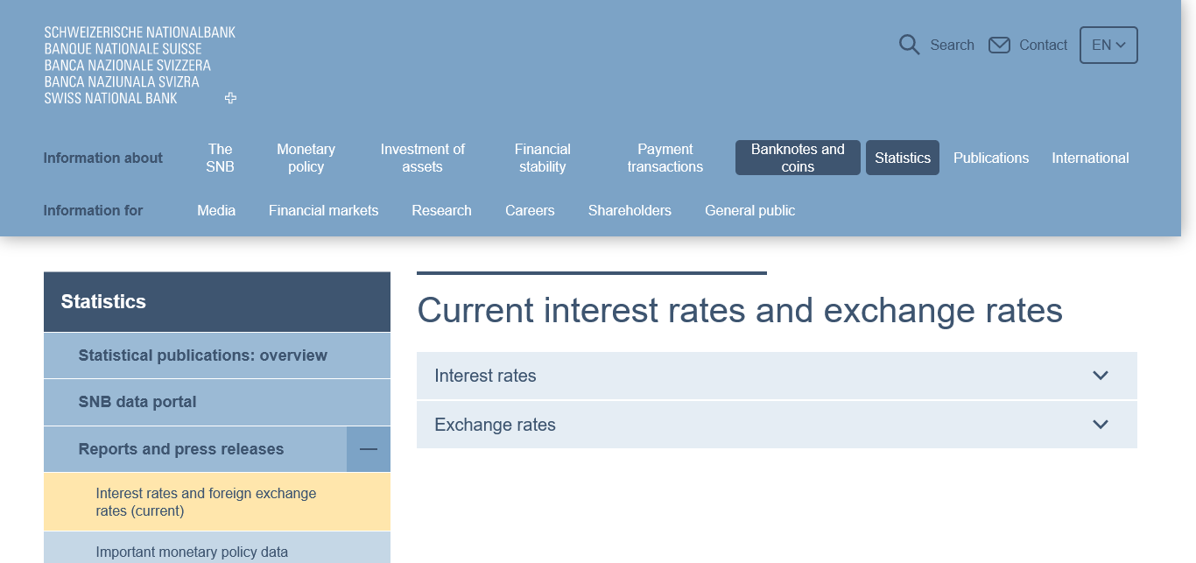Open SNB data portal sidebar item
The image size is (1196, 563).
coord(137,402)
